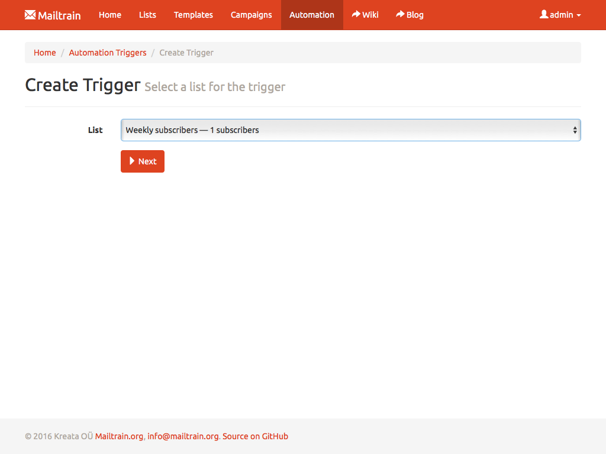Navigate to Campaigns section
The height and width of the screenshot is (454, 606).
(x=251, y=15)
